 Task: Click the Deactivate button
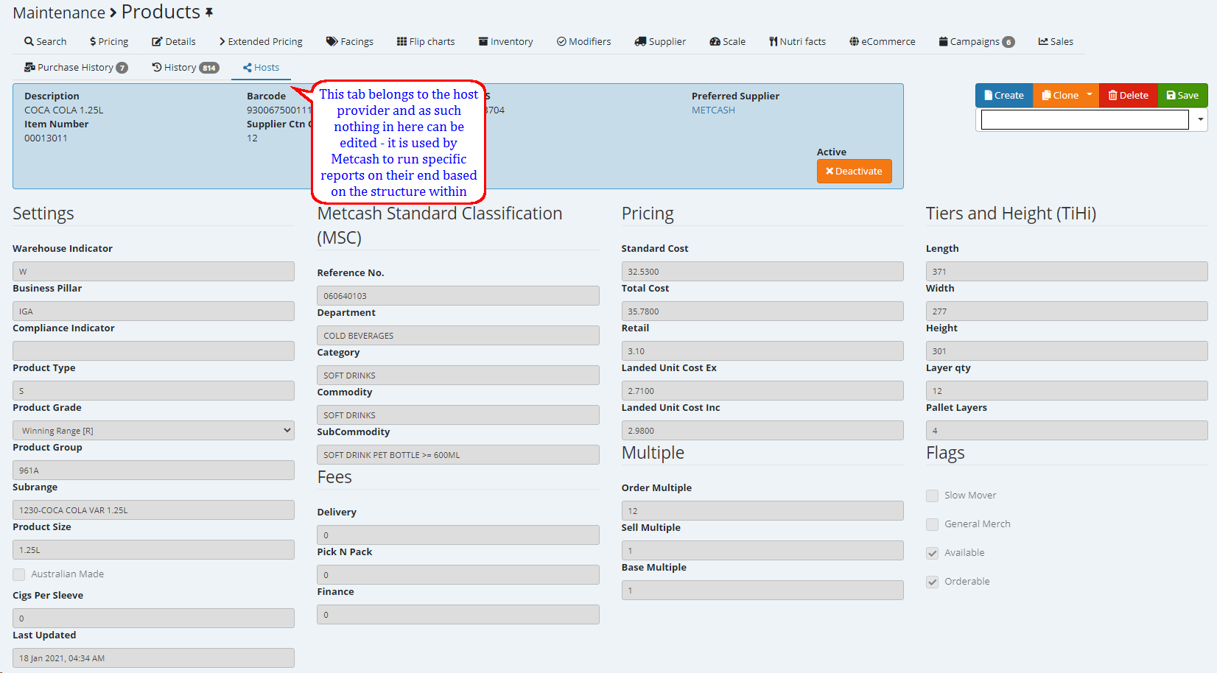click(854, 172)
